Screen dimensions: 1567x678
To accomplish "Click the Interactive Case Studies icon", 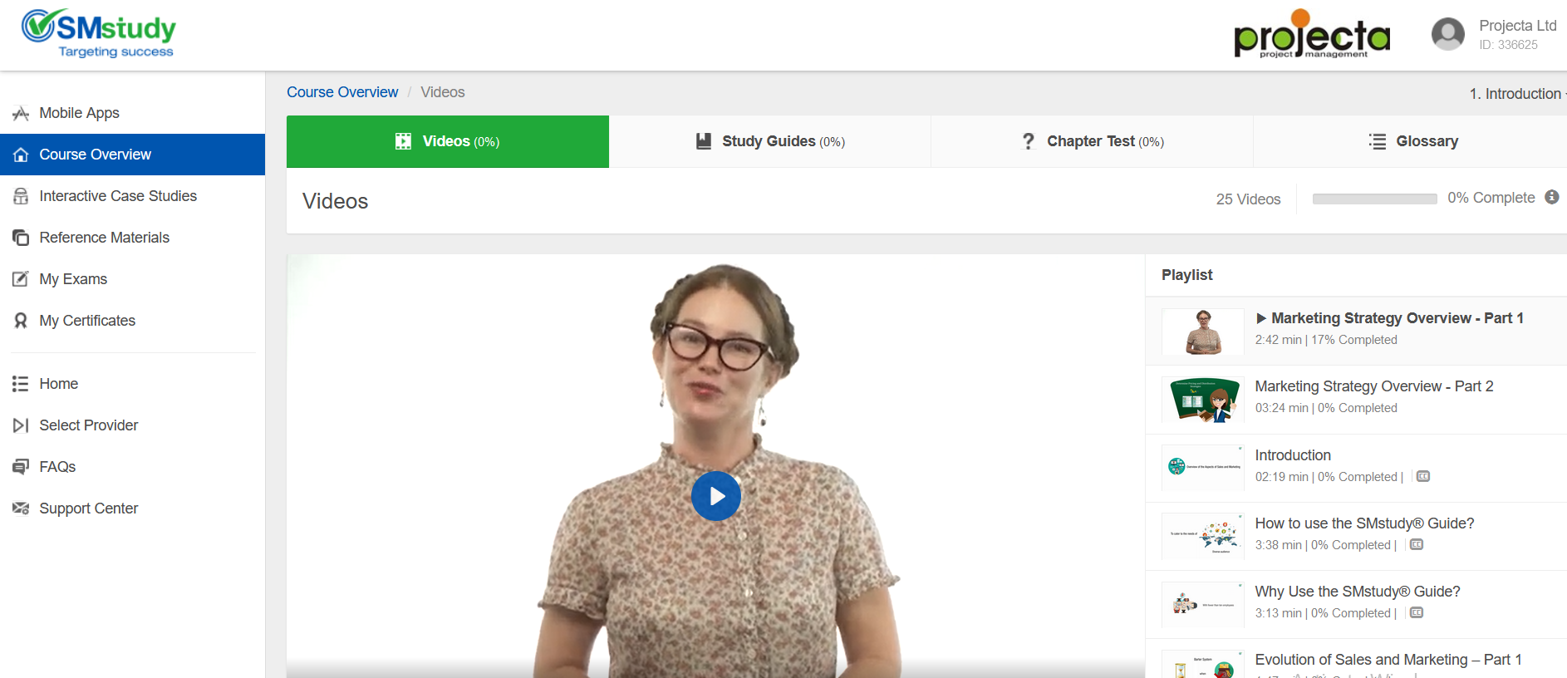I will (x=21, y=196).
